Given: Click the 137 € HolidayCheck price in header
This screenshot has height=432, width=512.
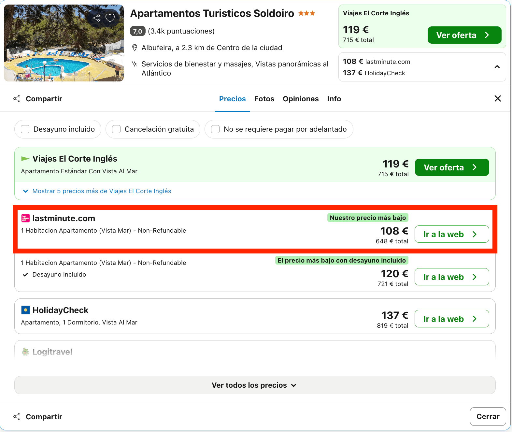Looking at the screenshot, I should coord(374,73).
